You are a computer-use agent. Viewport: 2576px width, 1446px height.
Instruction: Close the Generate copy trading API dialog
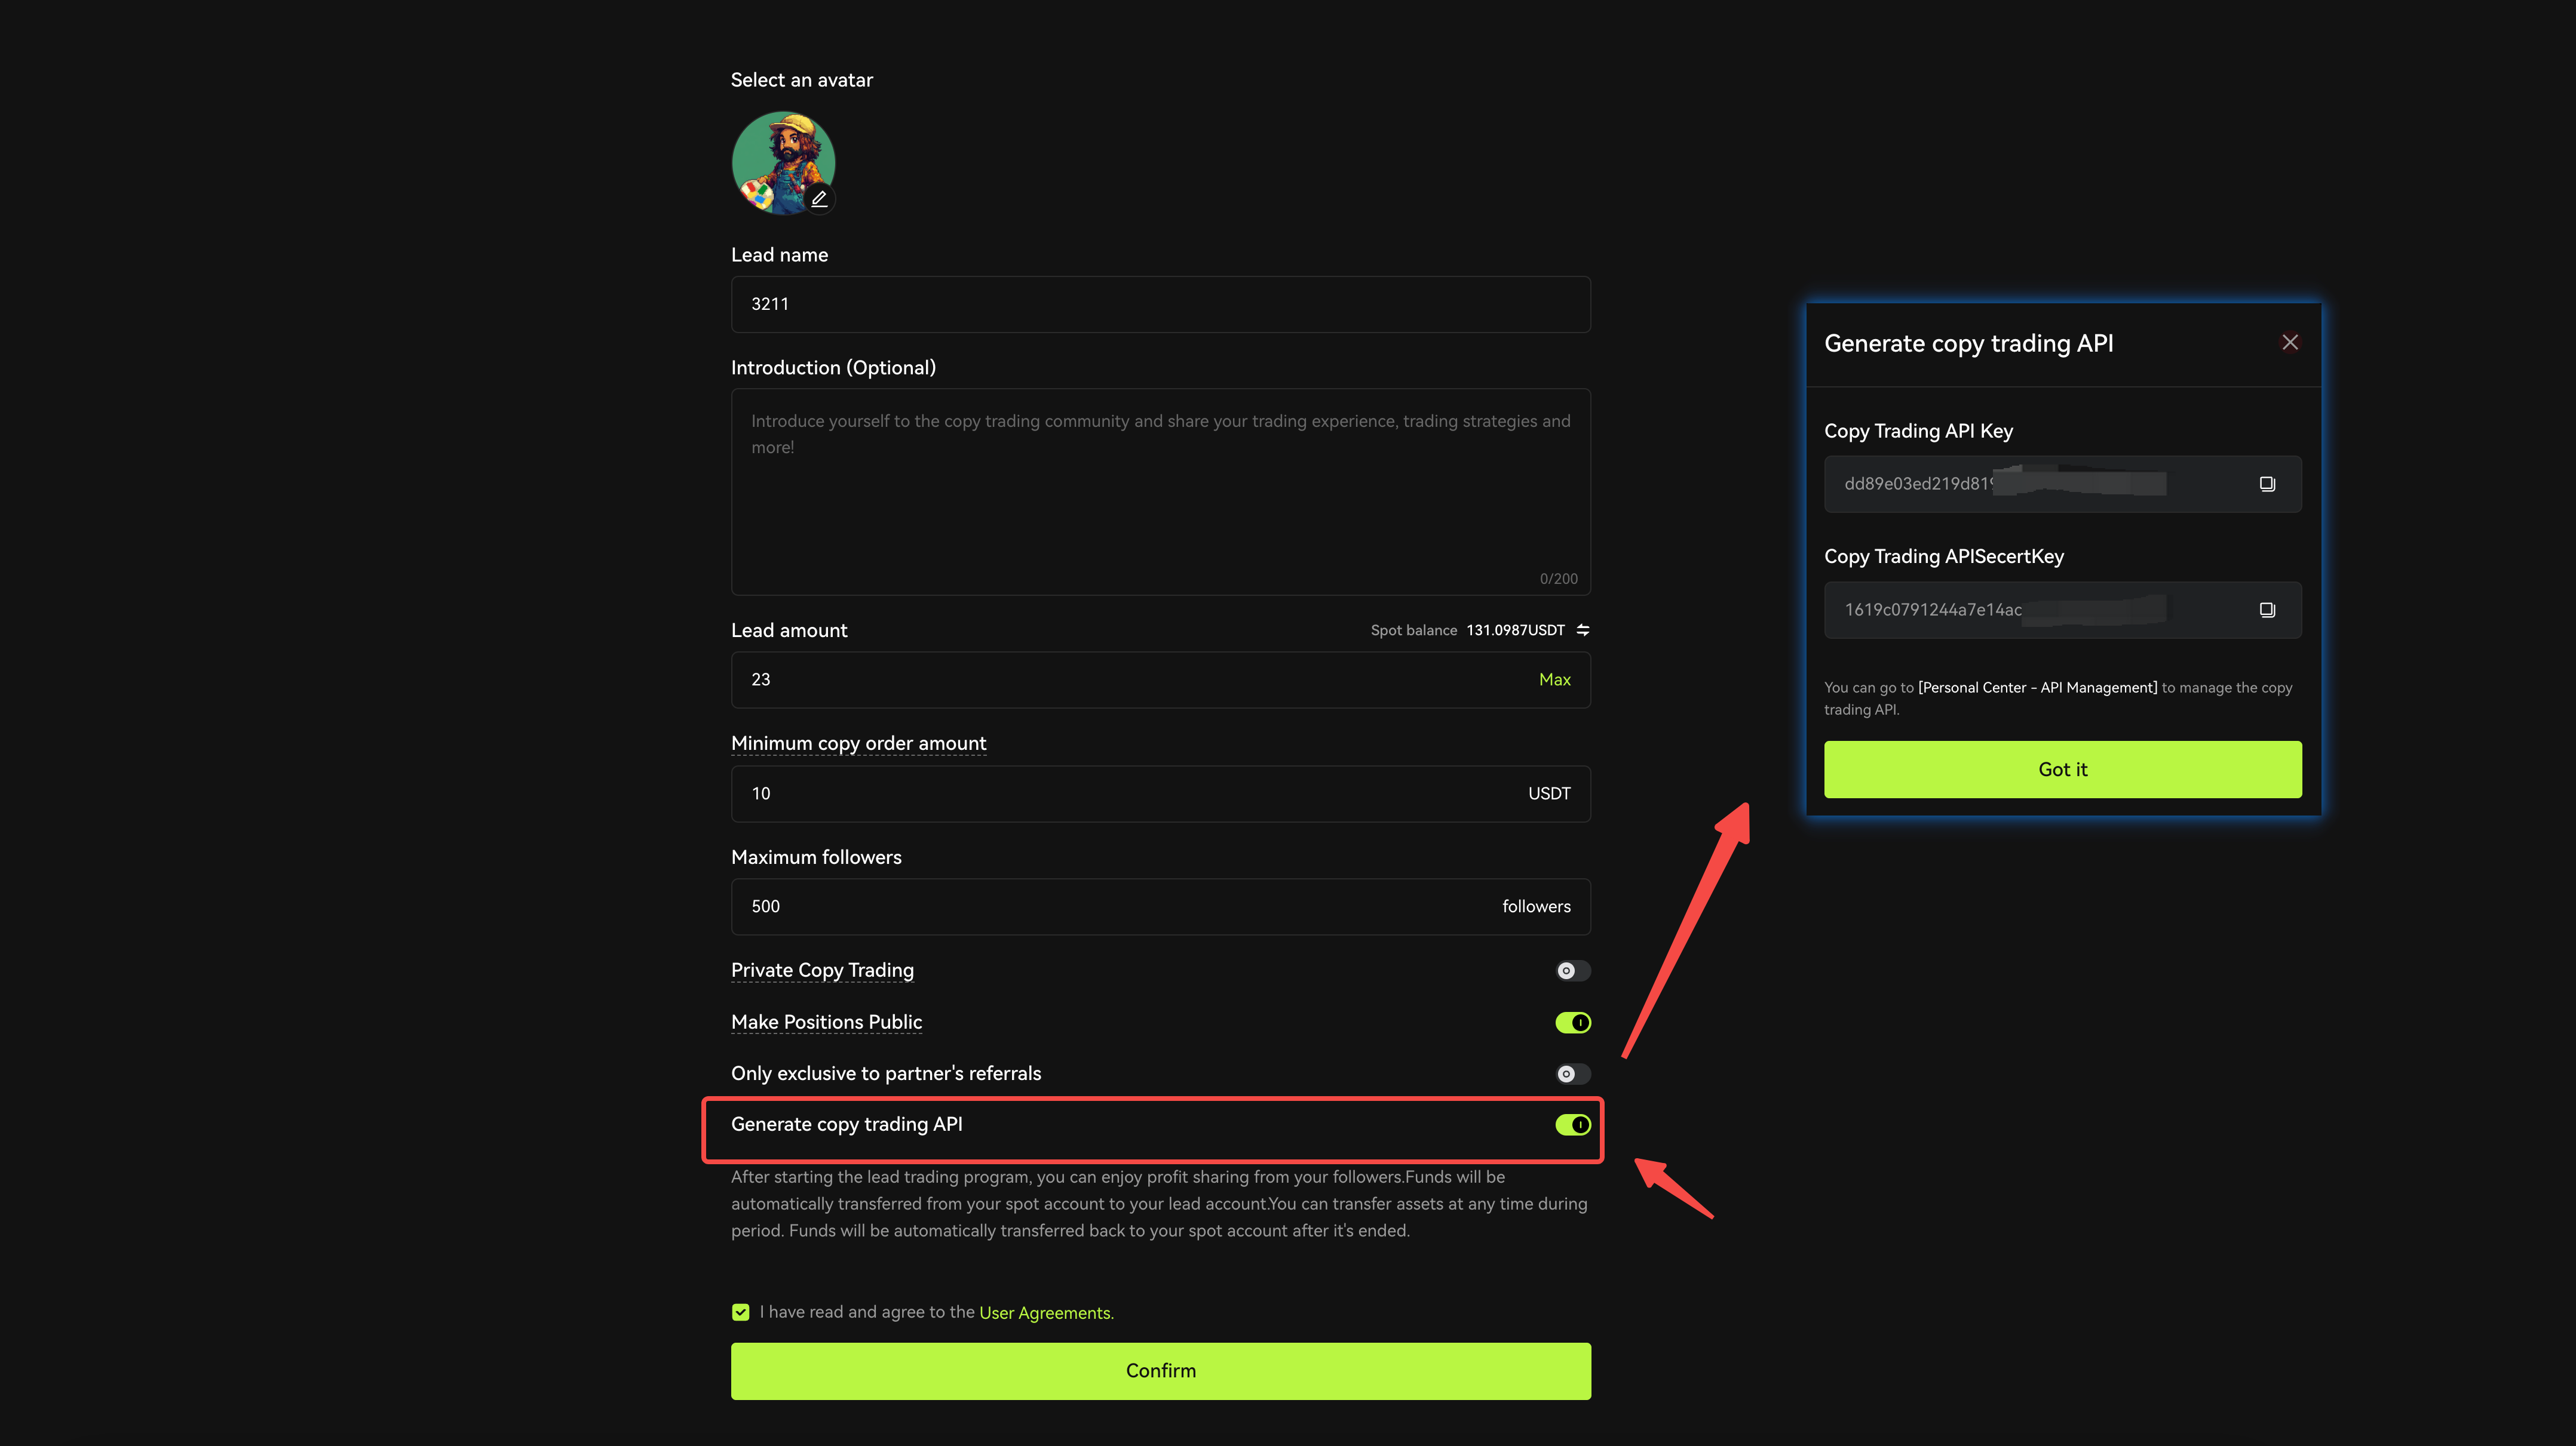click(2290, 343)
